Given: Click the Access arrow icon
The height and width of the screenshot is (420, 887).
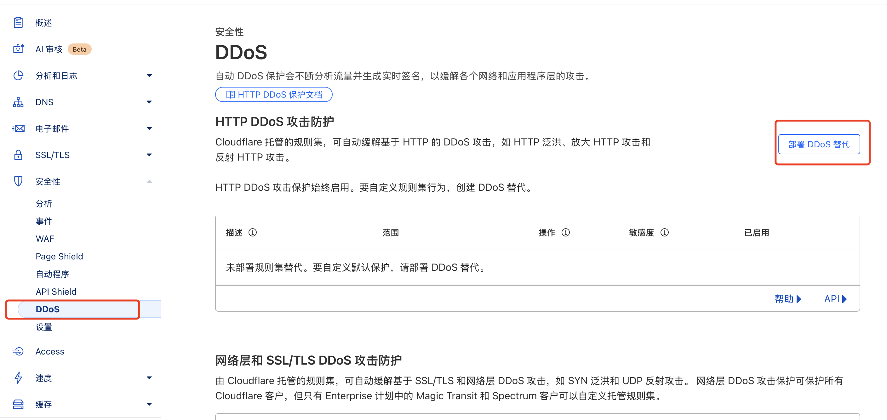Looking at the screenshot, I should point(18,351).
